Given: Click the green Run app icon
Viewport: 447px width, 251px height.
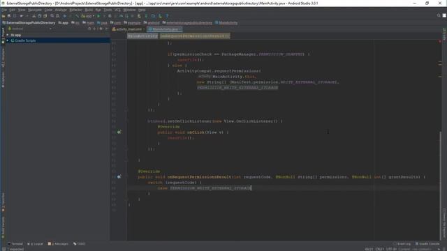Looking at the screenshot, I should 98,16.
